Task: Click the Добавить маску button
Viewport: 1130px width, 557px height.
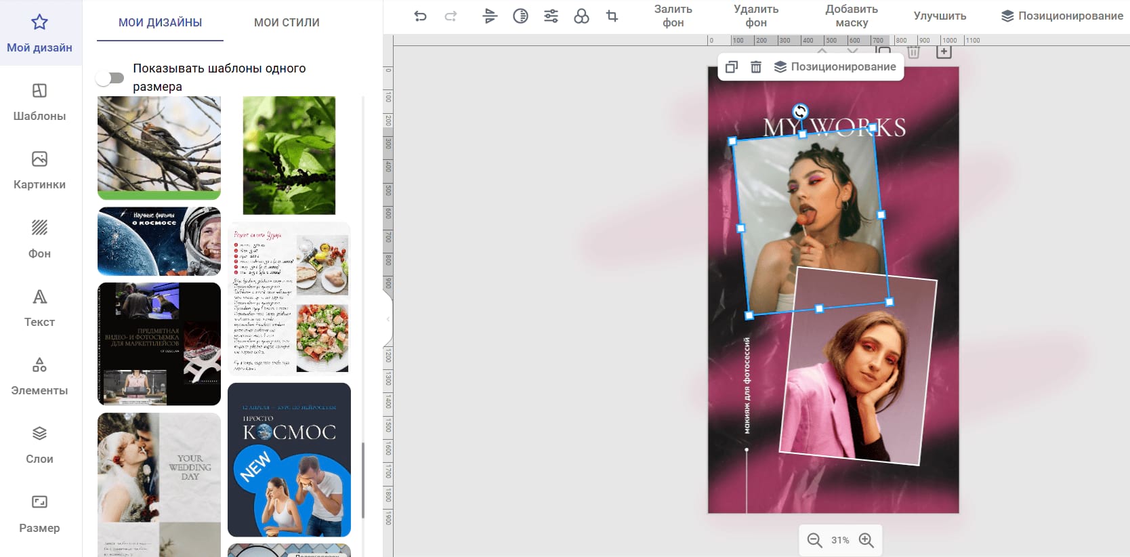Action: pyautogui.click(x=851, y=16)
